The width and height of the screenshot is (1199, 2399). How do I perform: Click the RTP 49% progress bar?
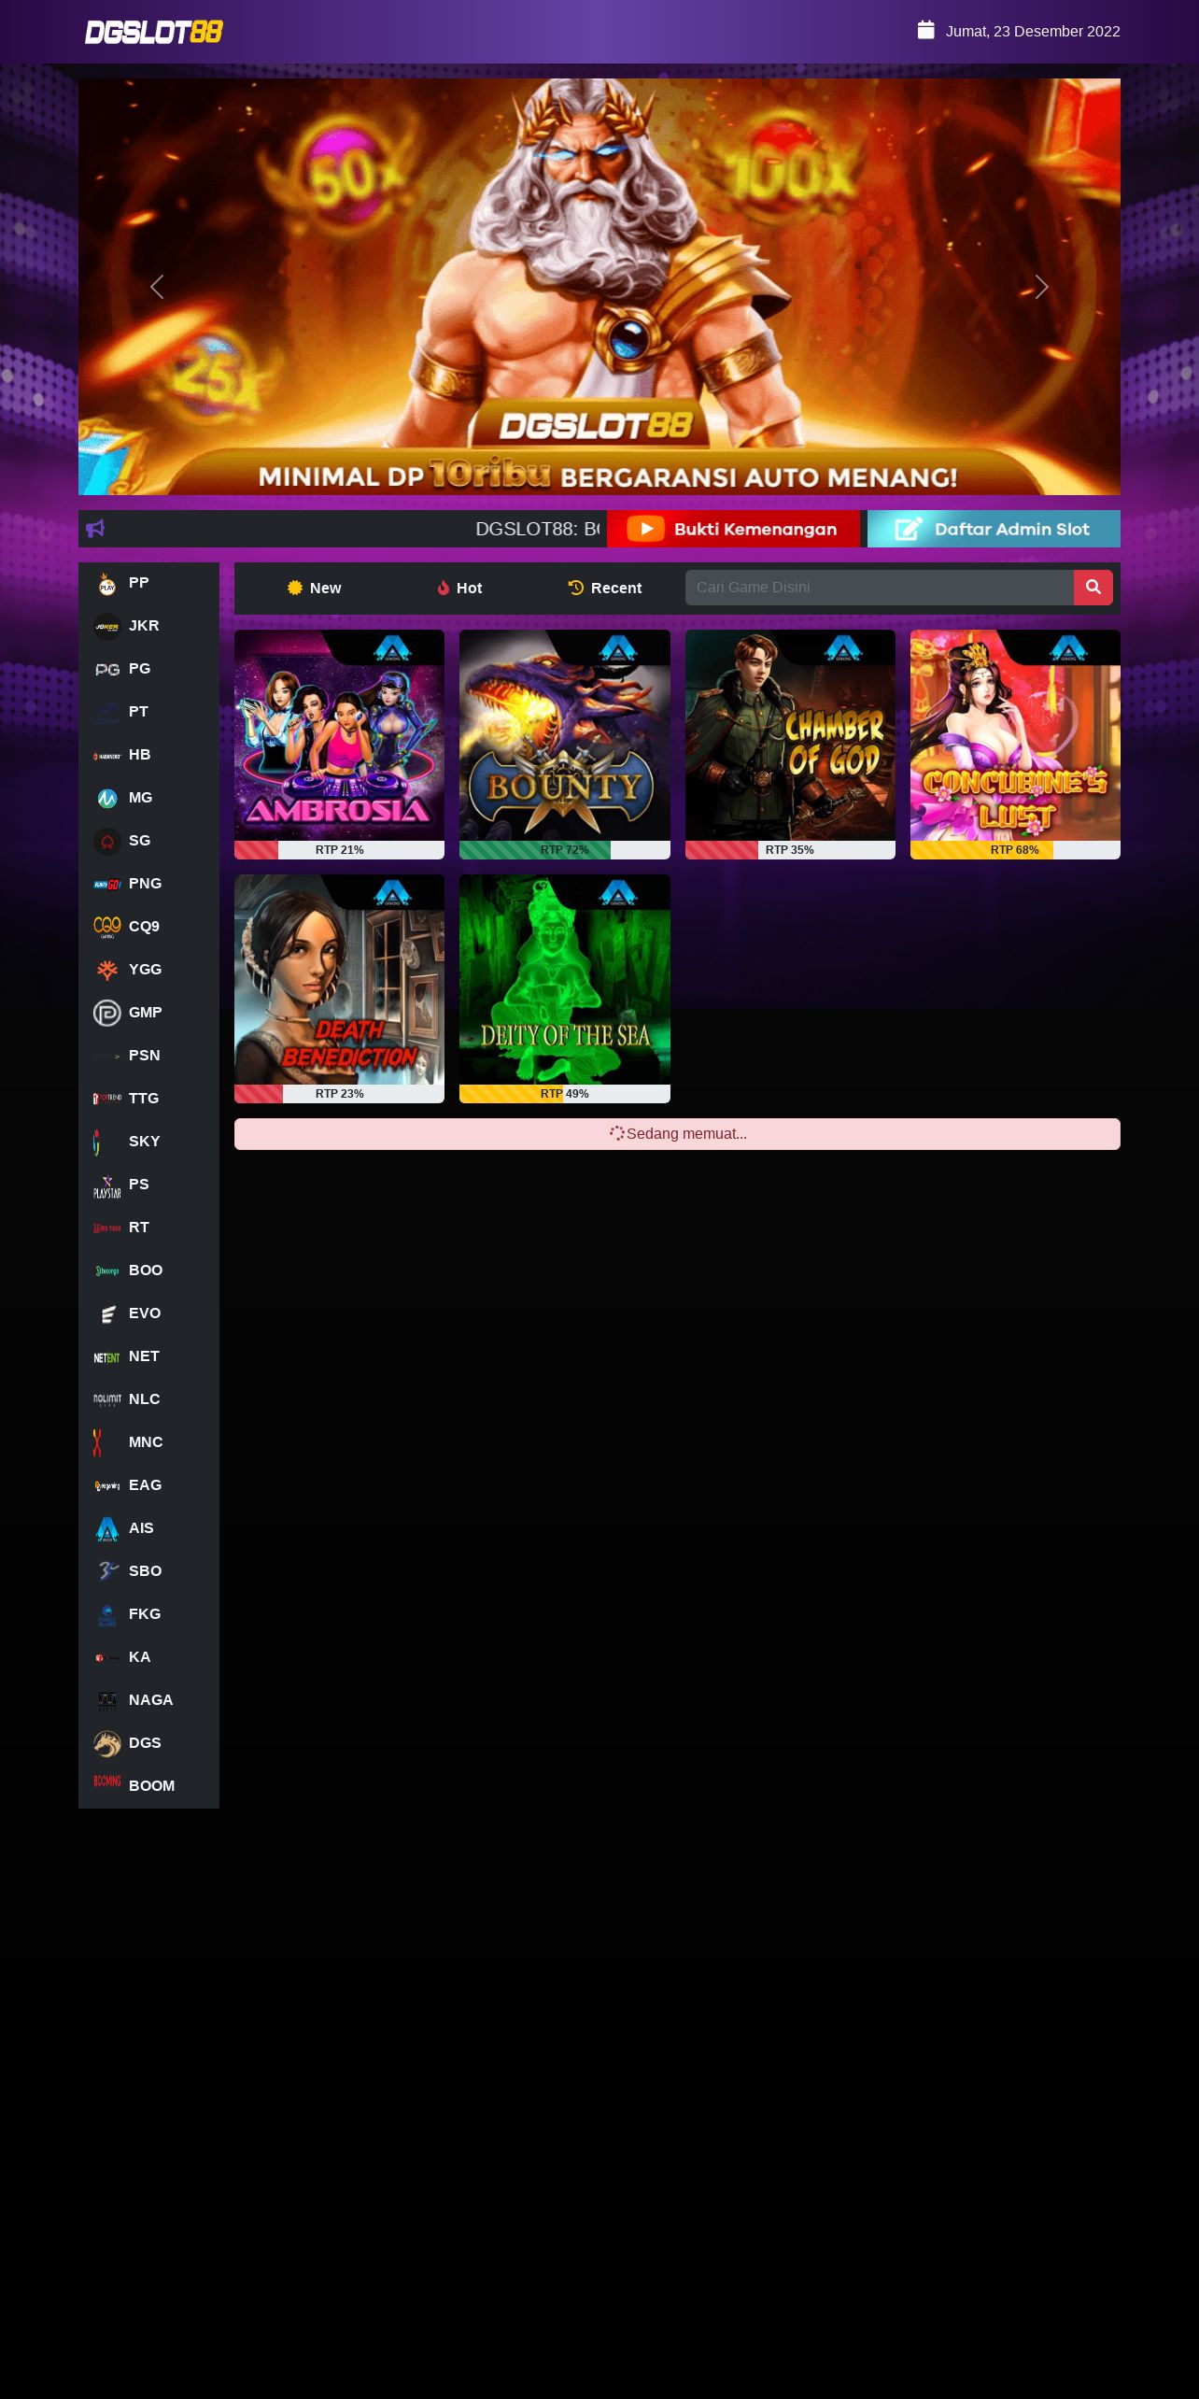pos(565,1094)
